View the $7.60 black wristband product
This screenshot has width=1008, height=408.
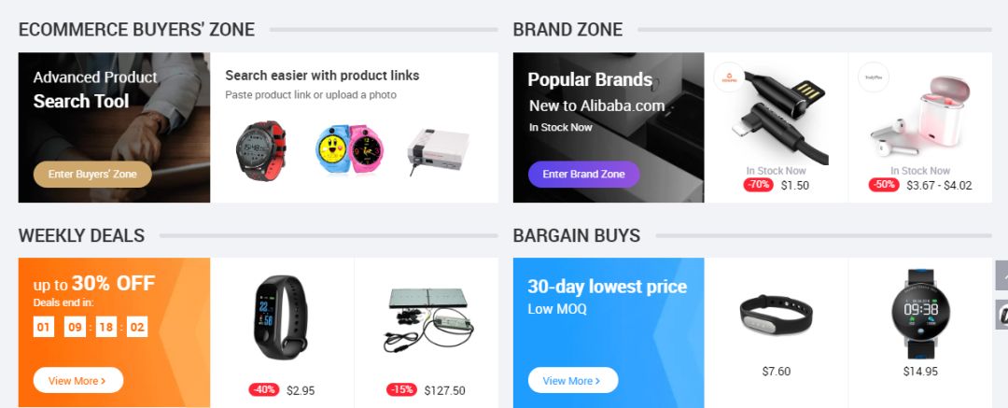pos(776,314)
